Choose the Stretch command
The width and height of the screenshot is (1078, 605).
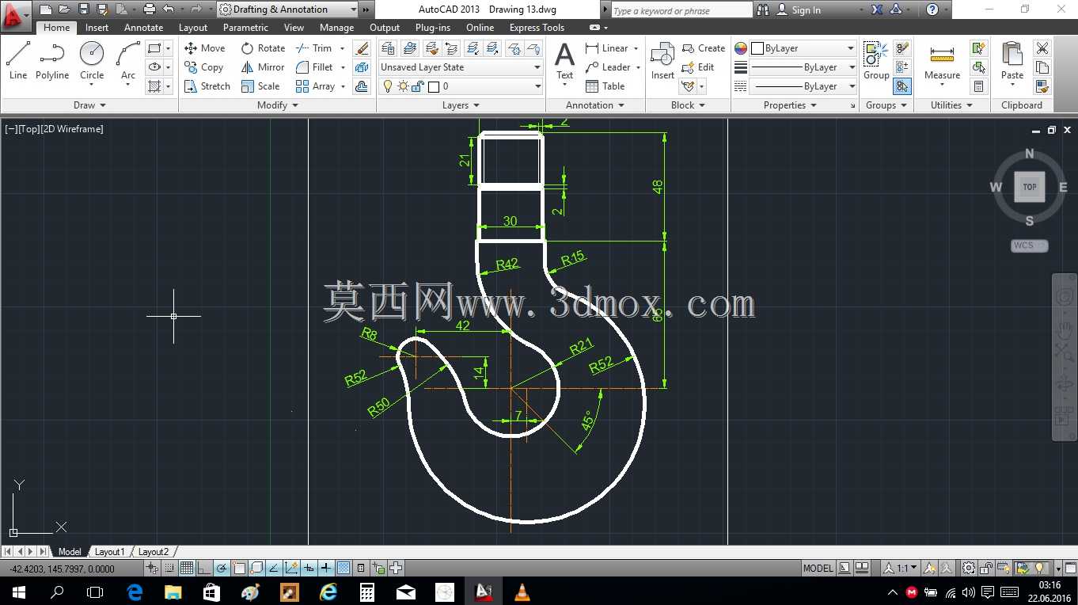click(207, 86)
